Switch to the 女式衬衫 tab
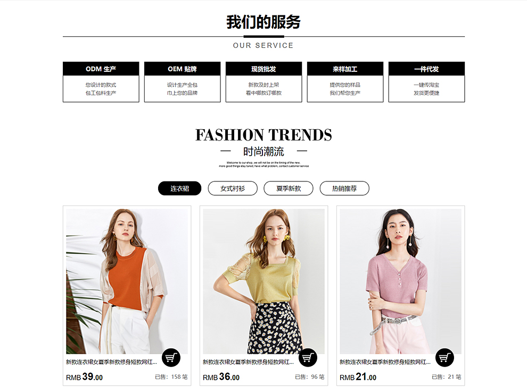This screenshot has height=391, width=527. (233, 188)
